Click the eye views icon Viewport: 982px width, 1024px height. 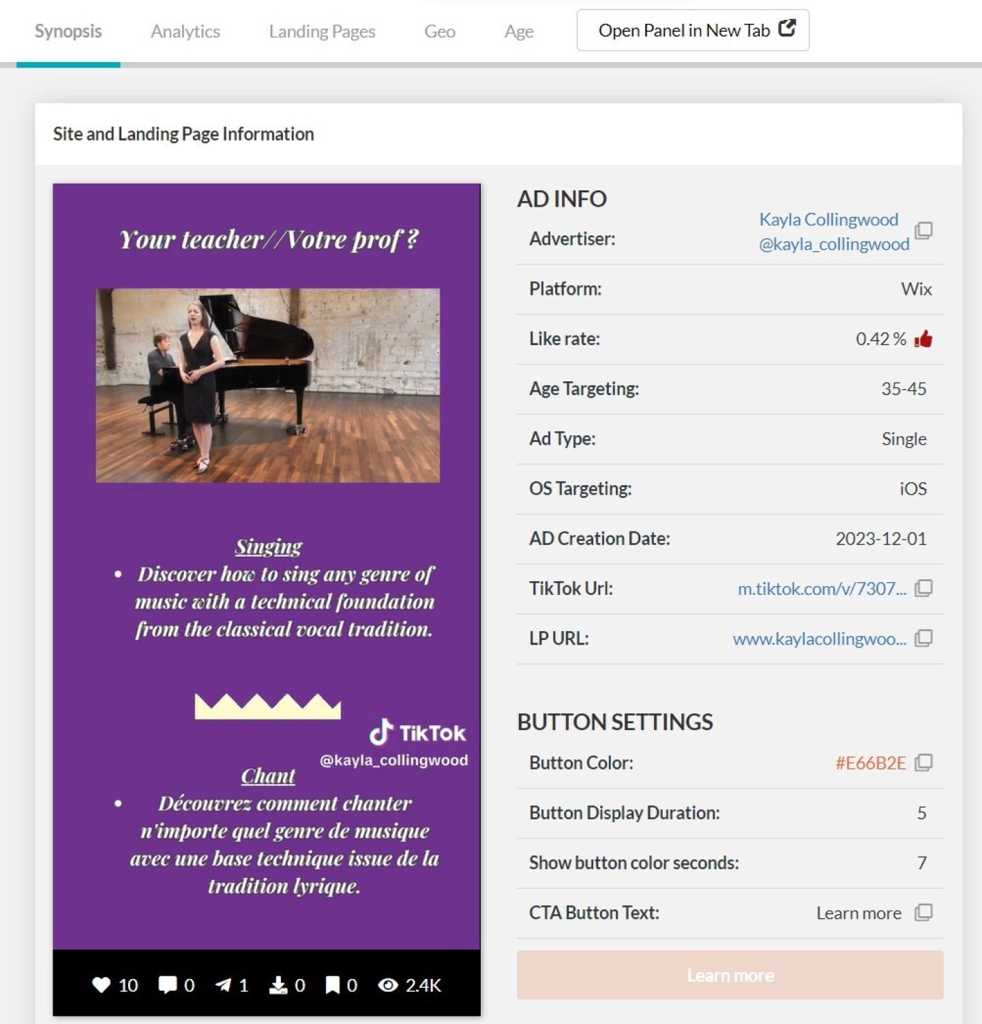coord(388,985)
